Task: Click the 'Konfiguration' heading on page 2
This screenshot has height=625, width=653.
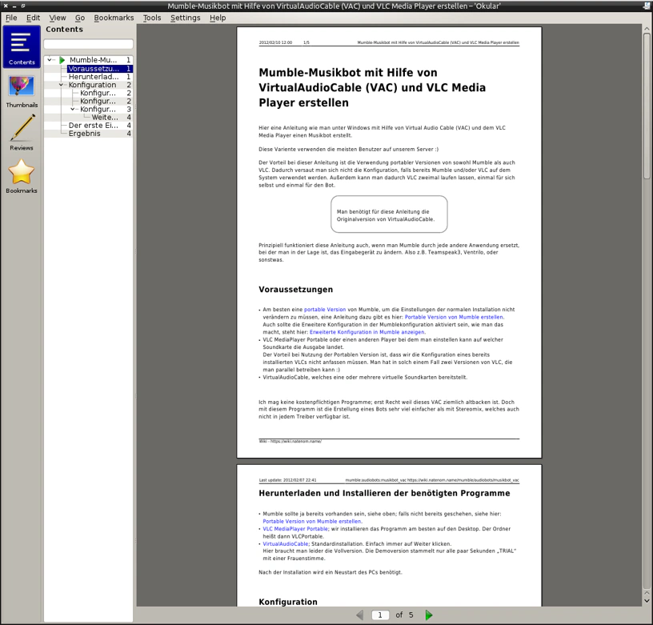Action: (x=288, y=602)
